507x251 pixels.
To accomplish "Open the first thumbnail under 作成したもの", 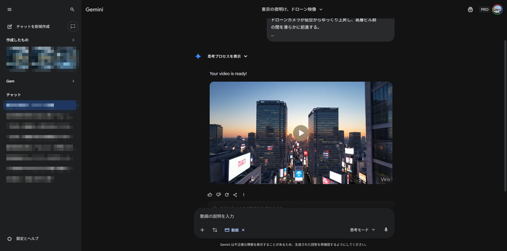I will (x=17, y=59).
